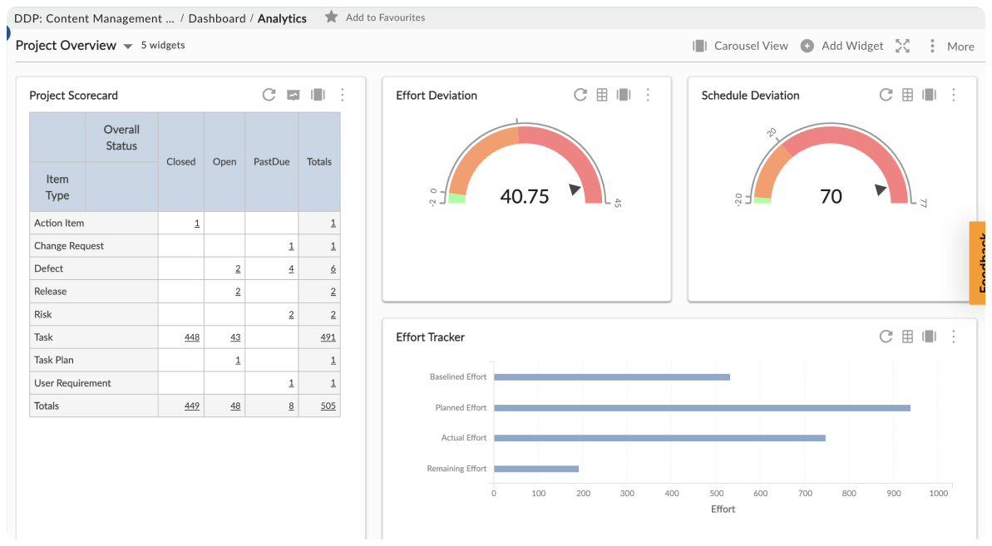Open the 448 closed Task count link
The height and width of the screenshot is (546, 992).
pyautogui.click(x=191, y=337)
